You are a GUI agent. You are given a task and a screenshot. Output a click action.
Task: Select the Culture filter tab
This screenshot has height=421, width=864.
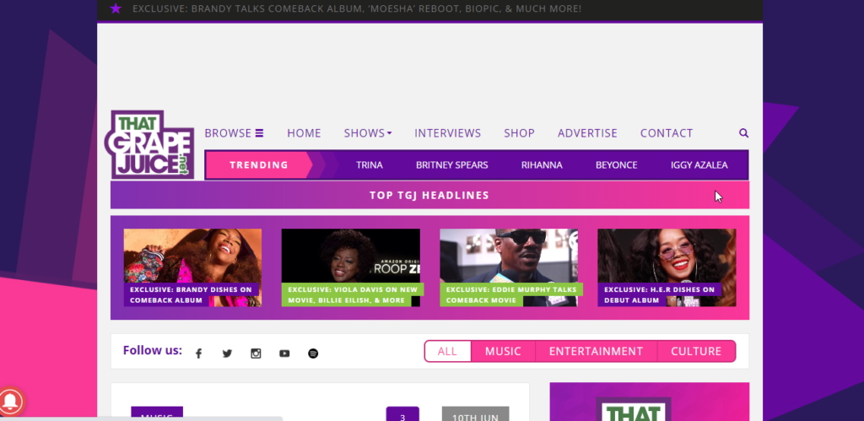click(696, 351)
